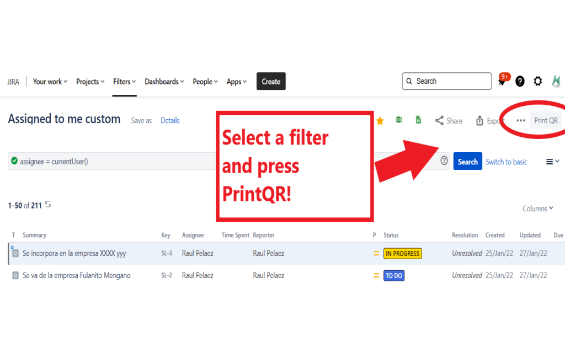Screen dimensions: 565x353
Task: Expand the Projects dropdown menu
Action: [90, 82]
